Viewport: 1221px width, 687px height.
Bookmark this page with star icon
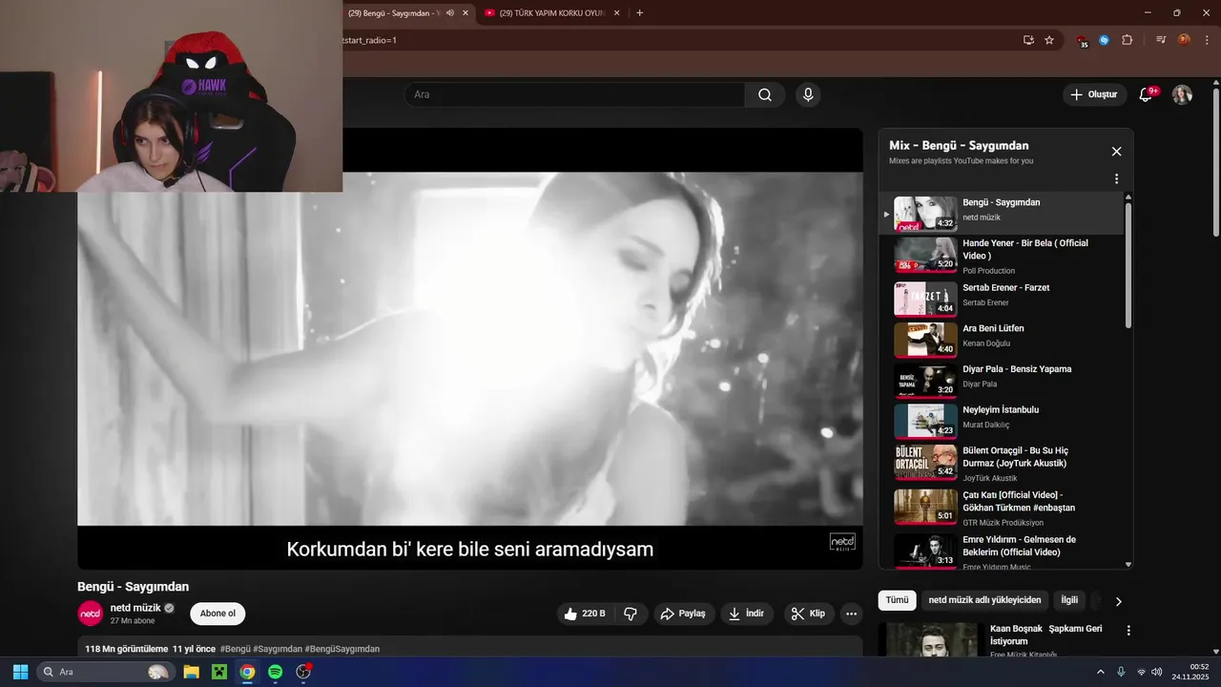point(1049,40)
